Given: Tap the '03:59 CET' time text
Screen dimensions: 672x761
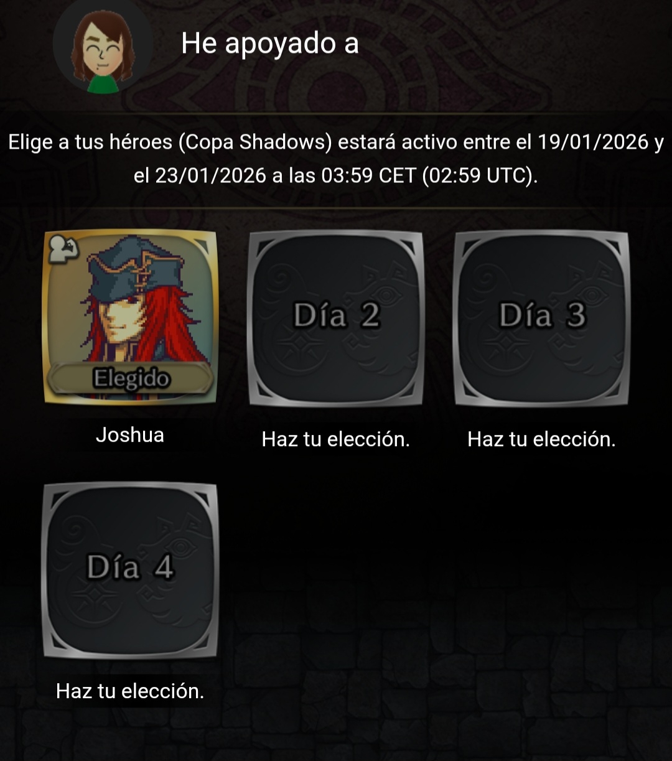Looking at the screenshot, I should [368, 176].
